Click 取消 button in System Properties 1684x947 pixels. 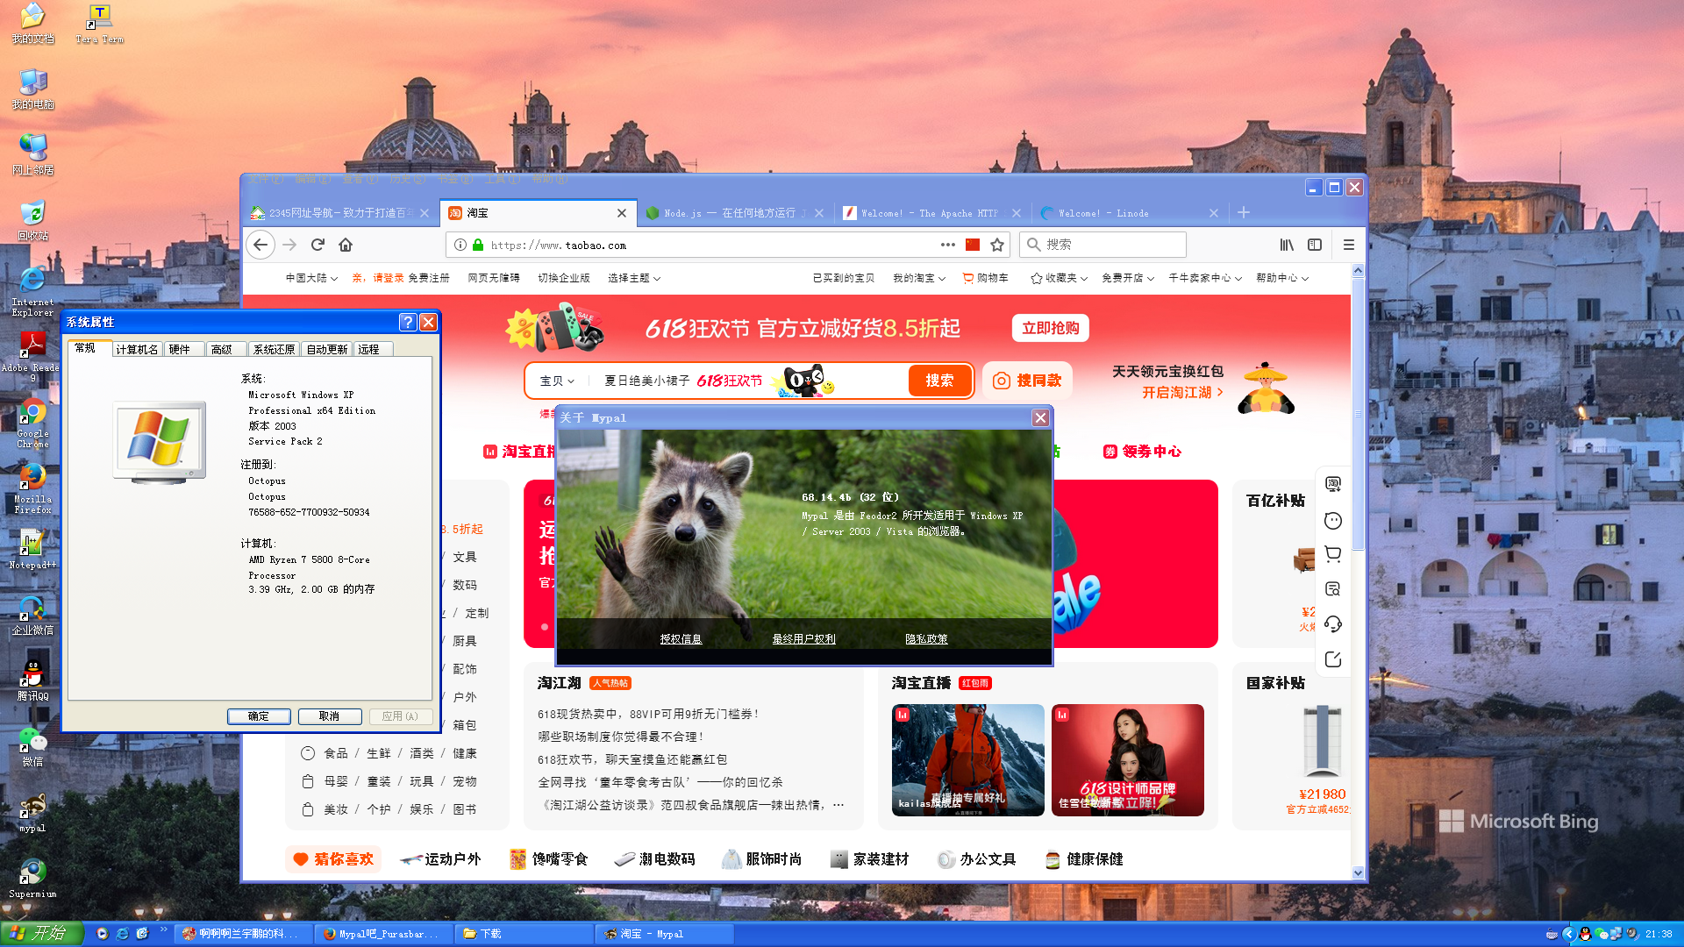(330, 716)
